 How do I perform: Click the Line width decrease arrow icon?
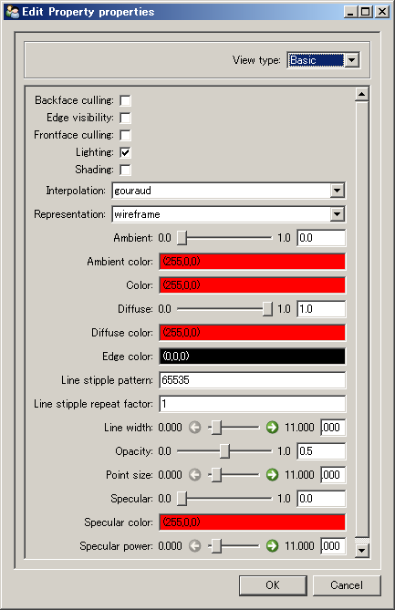click(x=195, y=428)
